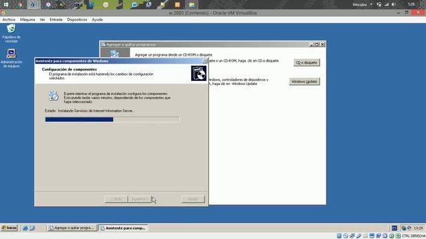Click the setup icon beside the Espere mientras text
426x239 pixels.
point(53,96)
